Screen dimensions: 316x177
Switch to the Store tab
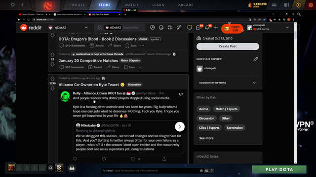(104, 5)
